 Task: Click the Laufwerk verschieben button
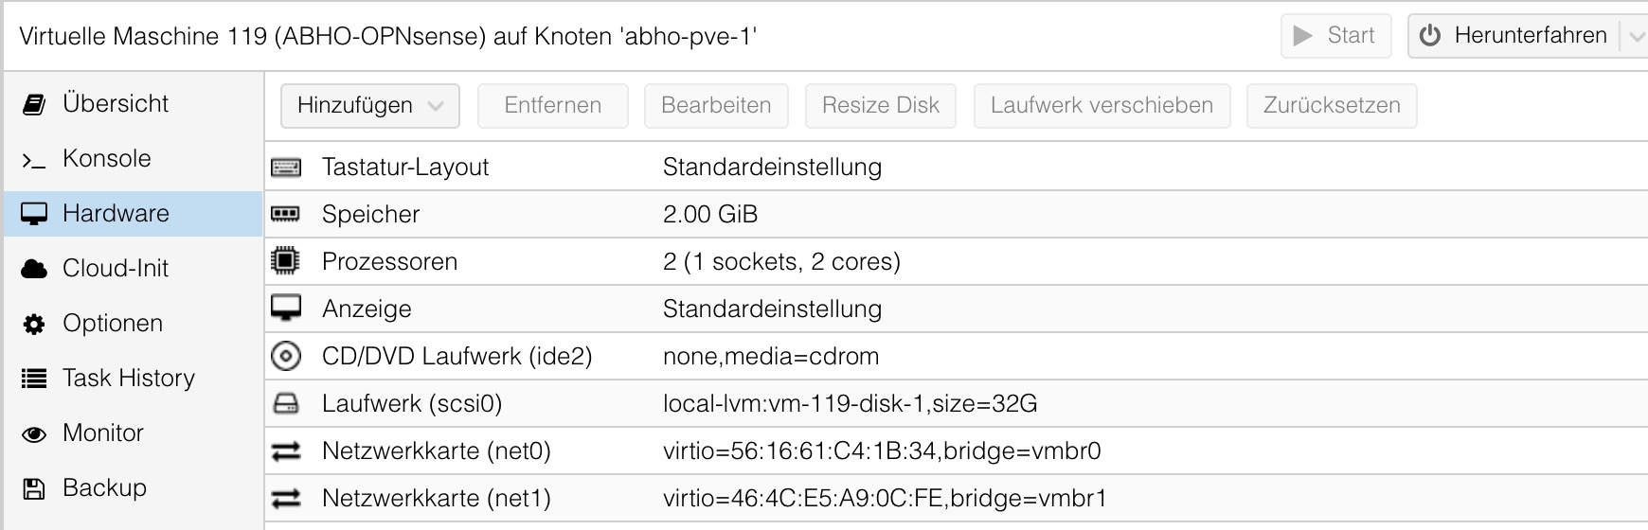(x=1102, y=105)
